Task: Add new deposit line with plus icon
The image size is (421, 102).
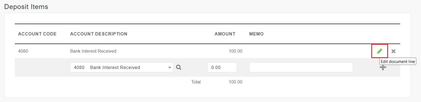Action: coord(383,68)
